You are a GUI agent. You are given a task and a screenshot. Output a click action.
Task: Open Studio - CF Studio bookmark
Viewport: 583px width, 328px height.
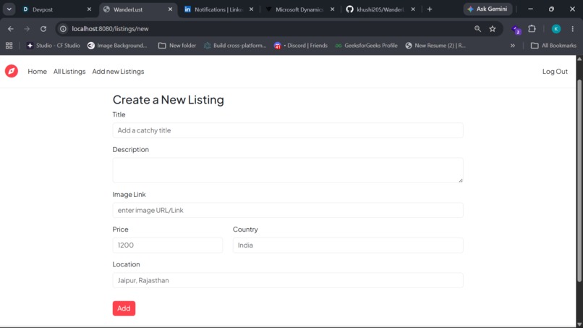tap(54, 46)
